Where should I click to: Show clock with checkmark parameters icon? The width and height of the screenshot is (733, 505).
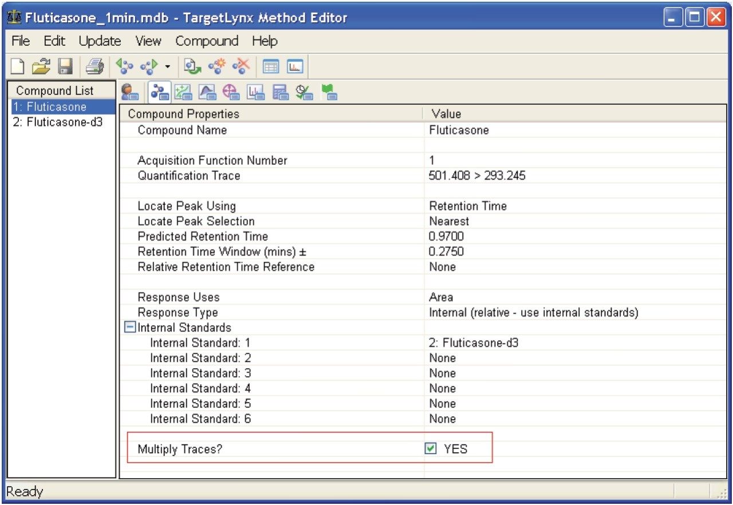305,92
